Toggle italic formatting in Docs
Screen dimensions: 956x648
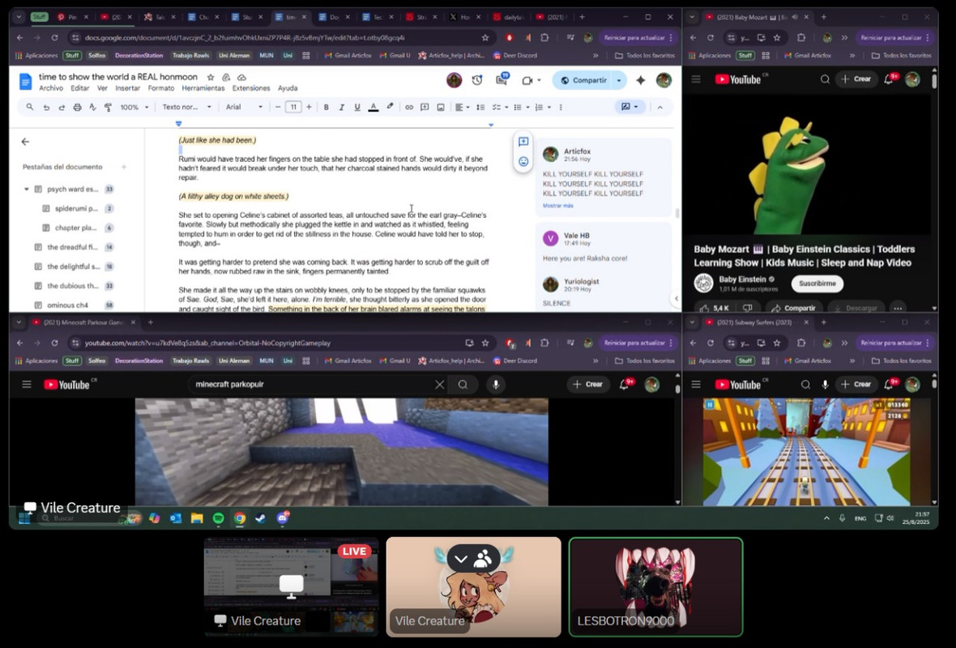[341, 107]
